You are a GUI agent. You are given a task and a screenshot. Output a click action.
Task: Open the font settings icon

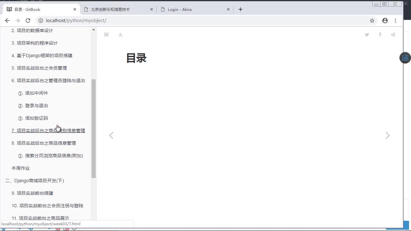click(120, 35)
